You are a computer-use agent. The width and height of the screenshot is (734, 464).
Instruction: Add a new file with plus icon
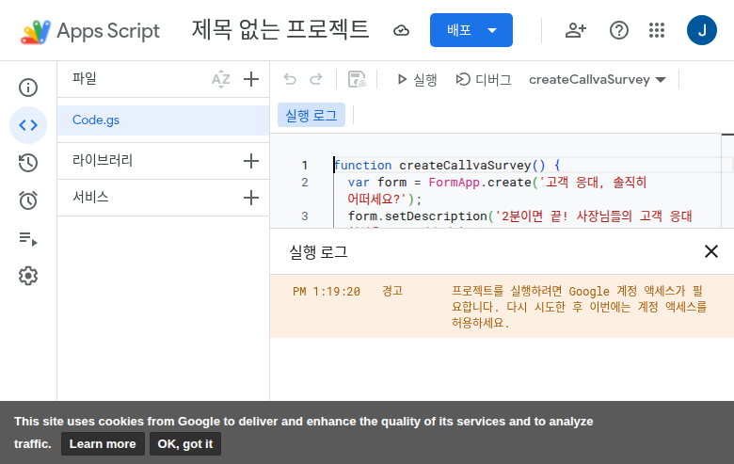(x=250, y=79)
